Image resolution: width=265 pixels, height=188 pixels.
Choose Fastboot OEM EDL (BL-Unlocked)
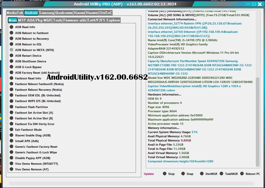click(35, 95)
